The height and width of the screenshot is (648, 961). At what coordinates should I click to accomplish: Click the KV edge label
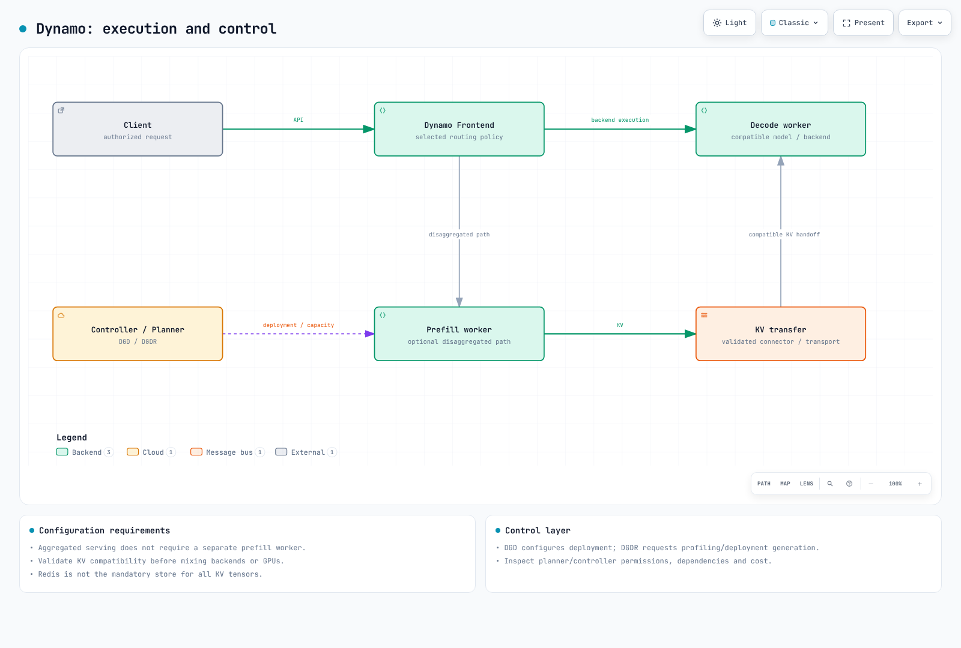pyautogui.click(x=620, y=325)
